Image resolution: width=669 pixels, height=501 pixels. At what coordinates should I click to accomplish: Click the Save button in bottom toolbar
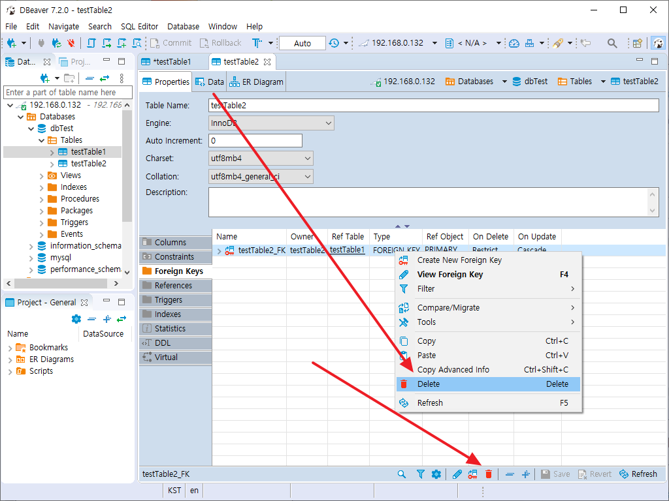[555, 474]
